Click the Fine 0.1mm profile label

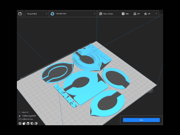pyautogui.click(x=108, y=14)
